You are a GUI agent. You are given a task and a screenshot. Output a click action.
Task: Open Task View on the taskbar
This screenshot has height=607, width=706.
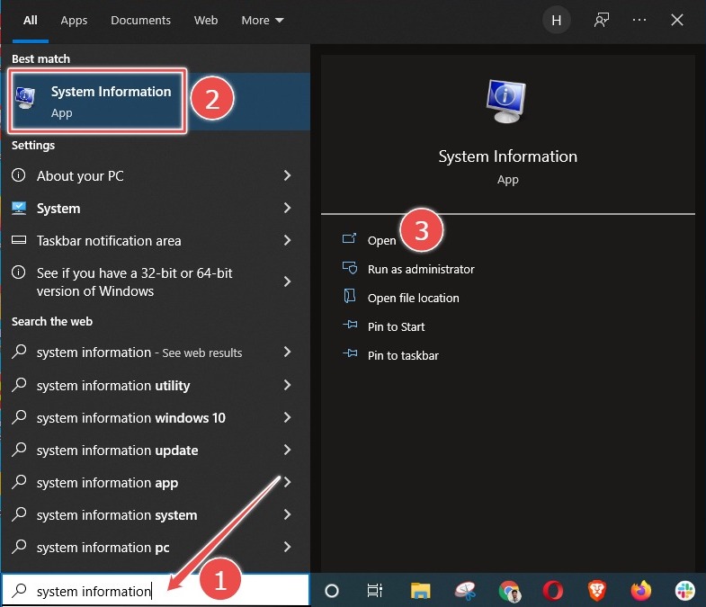(375, 591)
